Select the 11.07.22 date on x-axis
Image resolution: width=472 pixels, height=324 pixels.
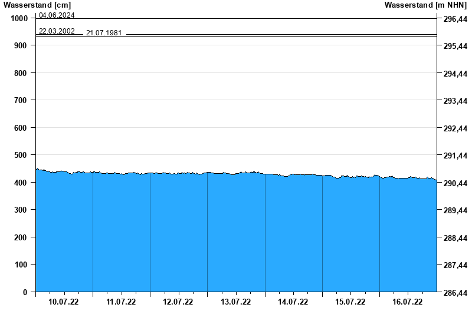point(121,302)
